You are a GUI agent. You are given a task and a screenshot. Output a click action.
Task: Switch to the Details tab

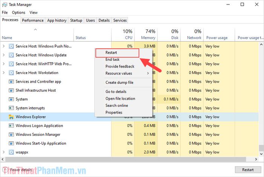104,20
